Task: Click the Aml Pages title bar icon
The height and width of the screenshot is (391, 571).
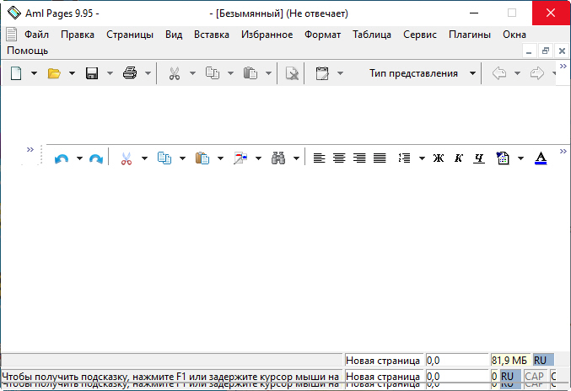Action: [14, 13]
